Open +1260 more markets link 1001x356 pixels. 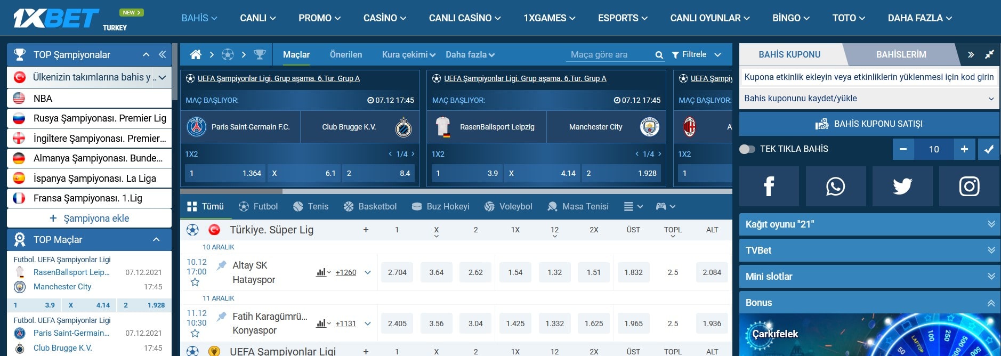[x=346, y=272]
